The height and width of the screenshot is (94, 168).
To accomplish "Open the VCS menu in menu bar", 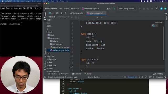I will pos(57,1).
